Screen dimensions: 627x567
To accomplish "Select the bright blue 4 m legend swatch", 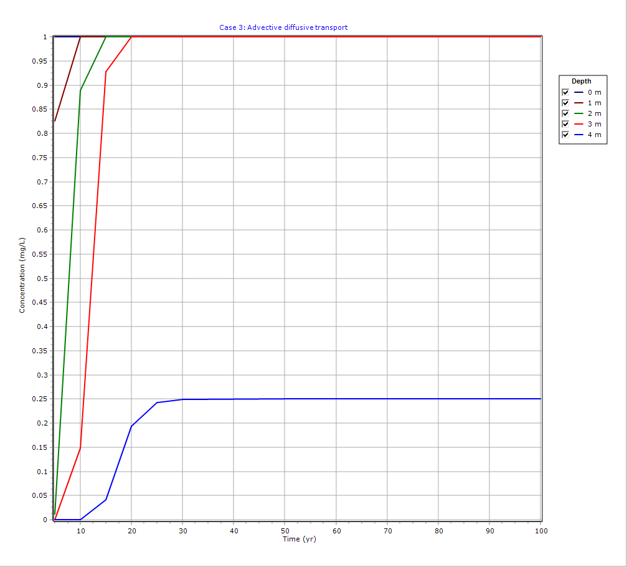I will pyautogui.click(x=578, y=135).
